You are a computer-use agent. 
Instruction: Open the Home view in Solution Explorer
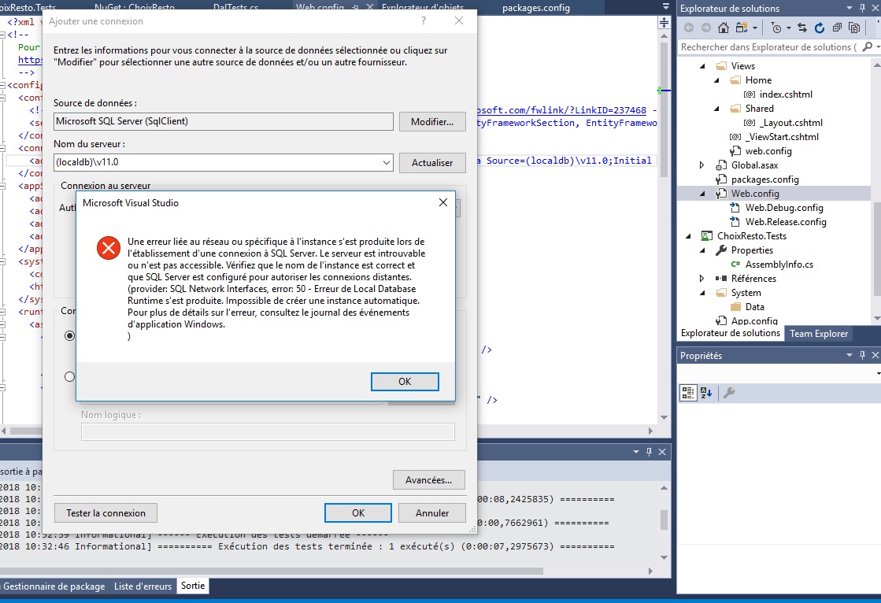pyautogui.click(x=757, y=80)
